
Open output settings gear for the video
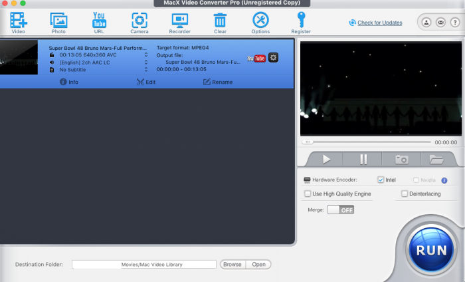tap(273, 58)
